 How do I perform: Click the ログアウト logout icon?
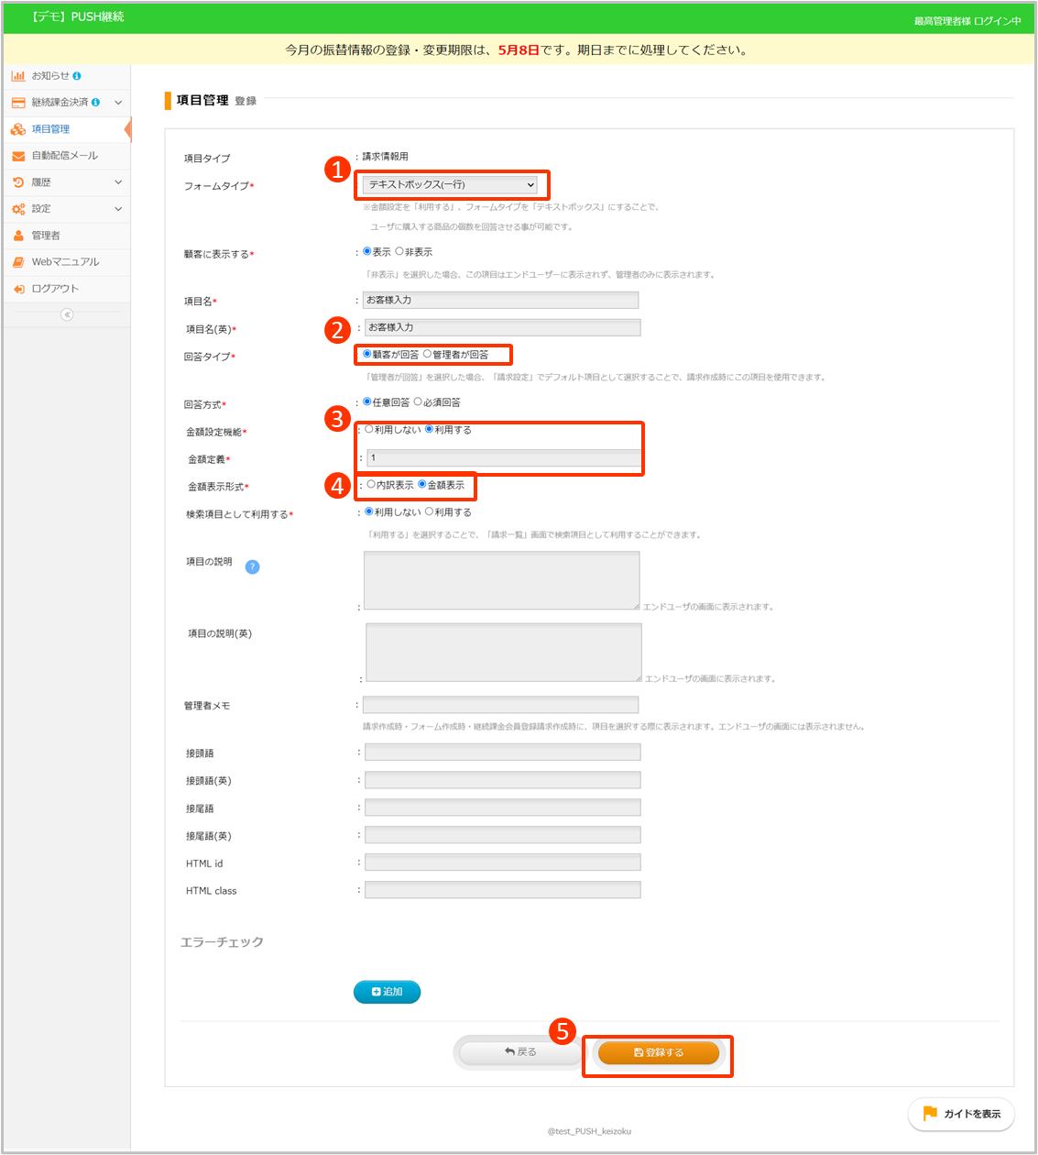[x=18, y=289]
